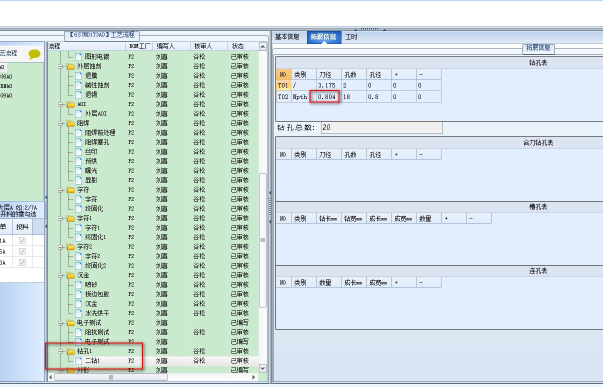The width and height of the screenshot is (603, 387).
Task: Sort by the 状态 column header
Action: coord(243,46)
